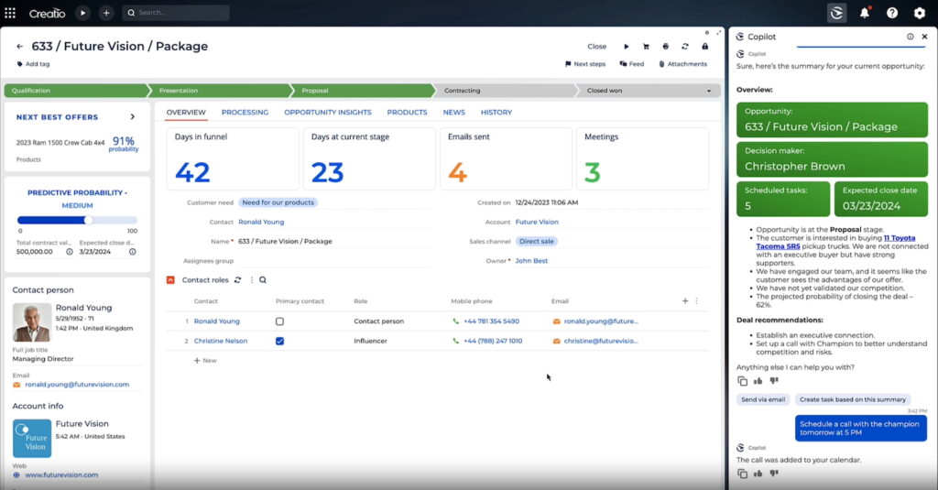Click the search input field
This screenshot has height=490, width=938.
click(x=176, y=13)
